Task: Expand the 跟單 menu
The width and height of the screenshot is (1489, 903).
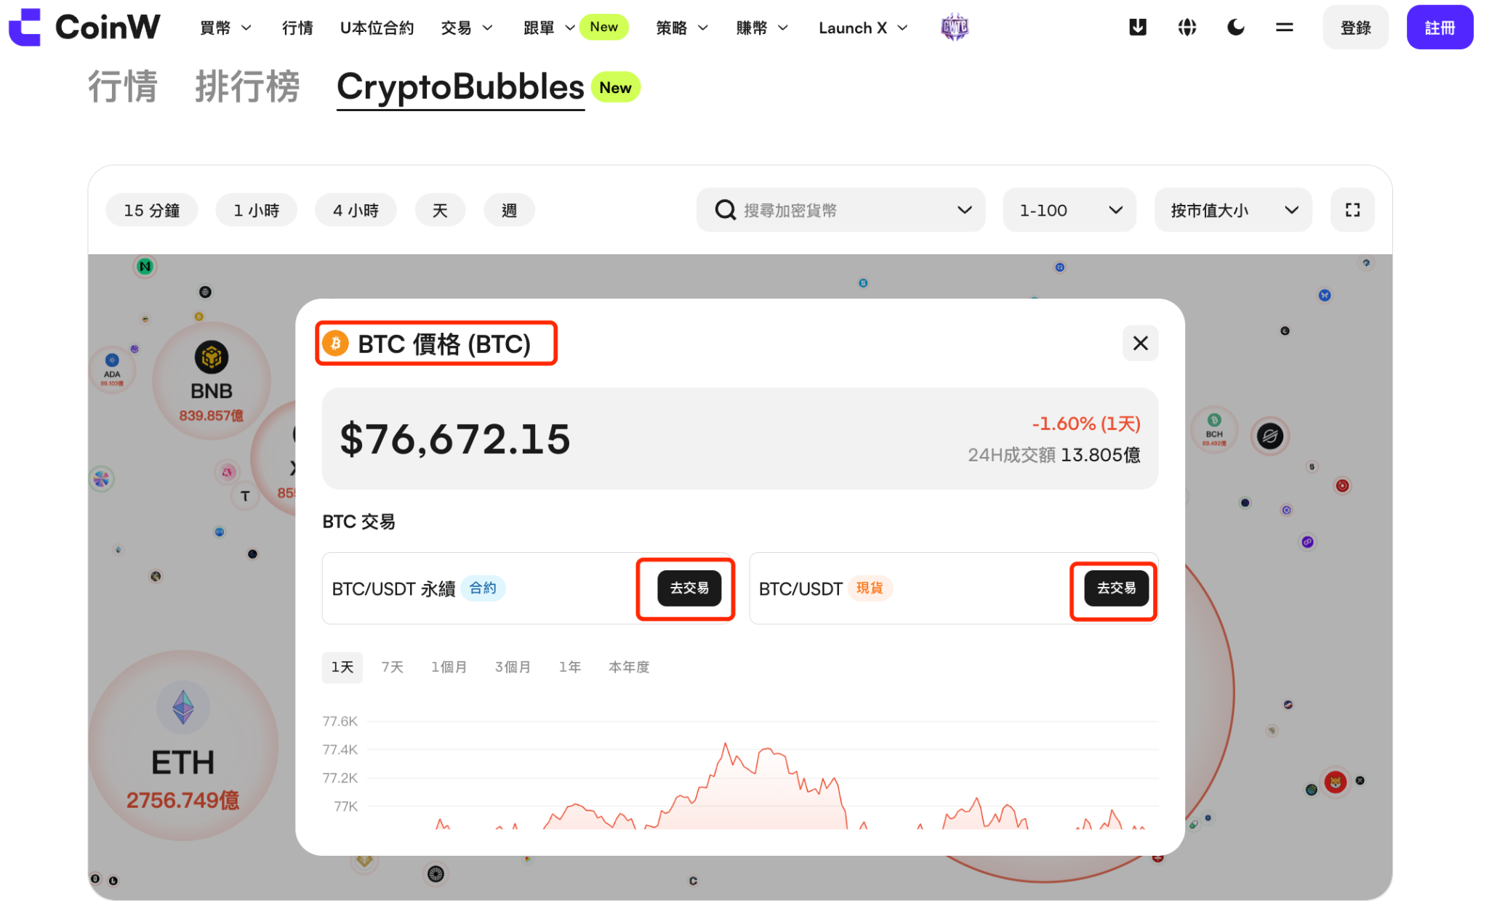Action: point(549,28)
